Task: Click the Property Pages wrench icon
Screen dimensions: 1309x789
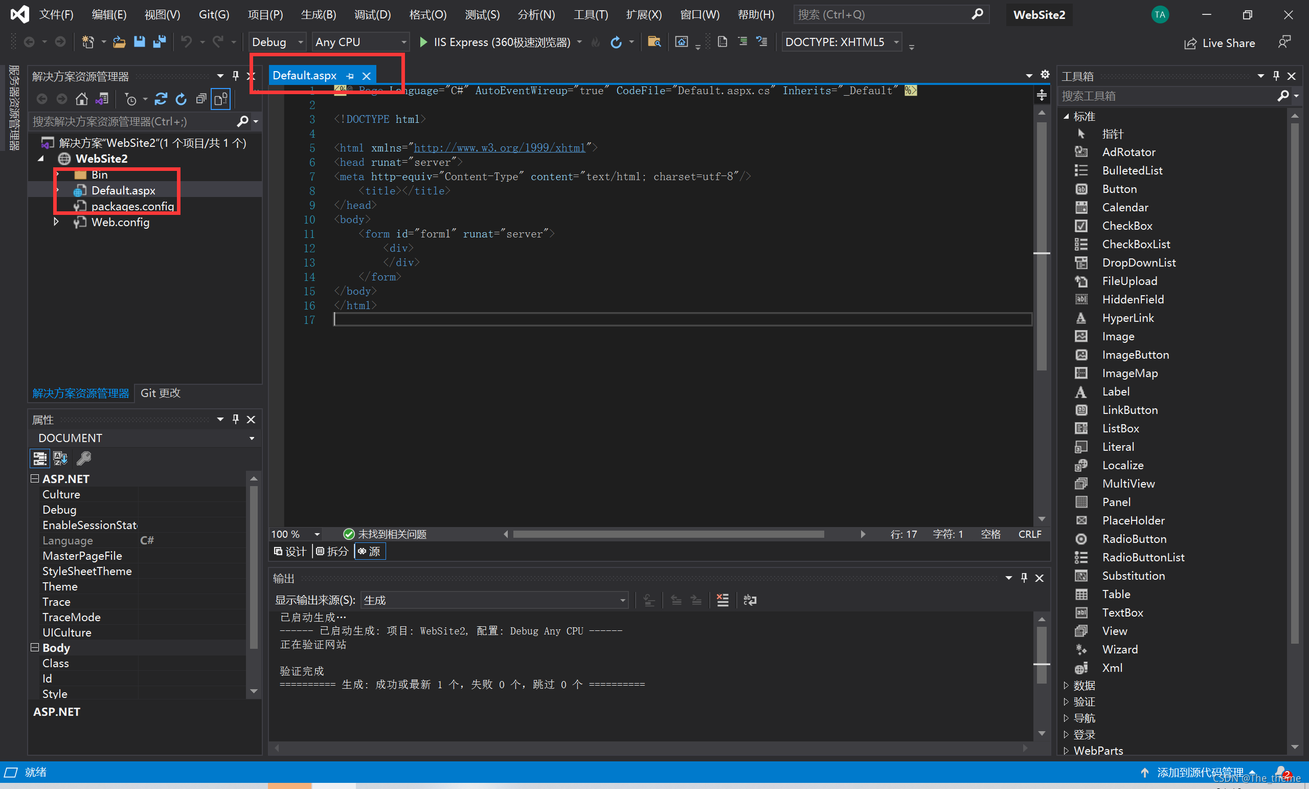Action: [84, 458]
